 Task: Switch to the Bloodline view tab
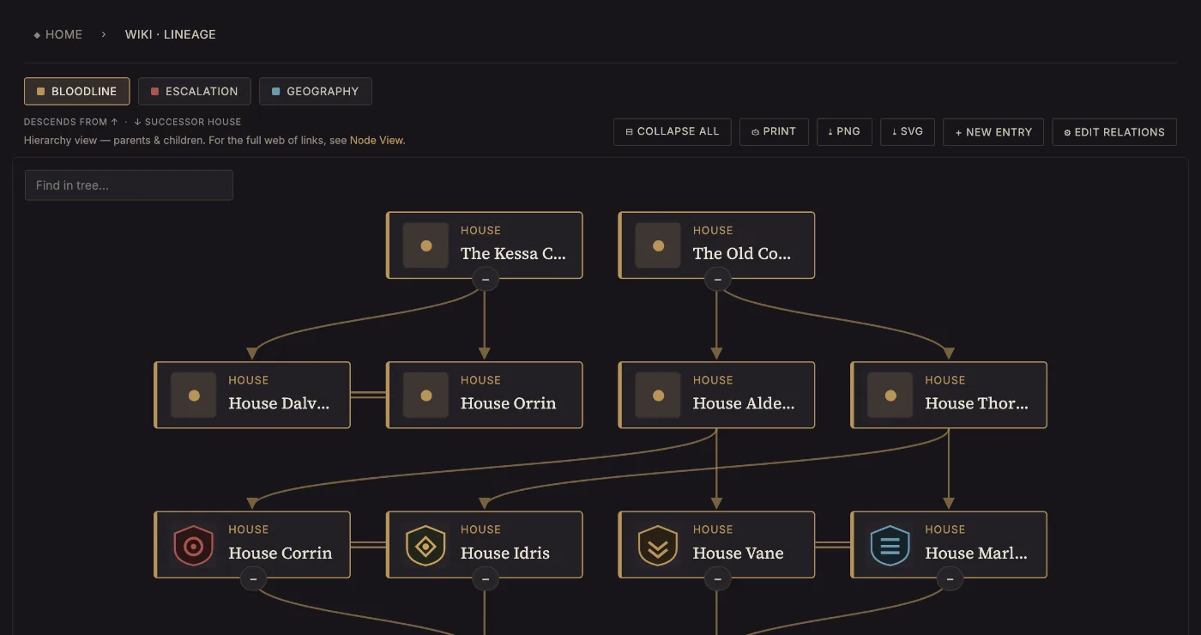[x=77, y=91]
